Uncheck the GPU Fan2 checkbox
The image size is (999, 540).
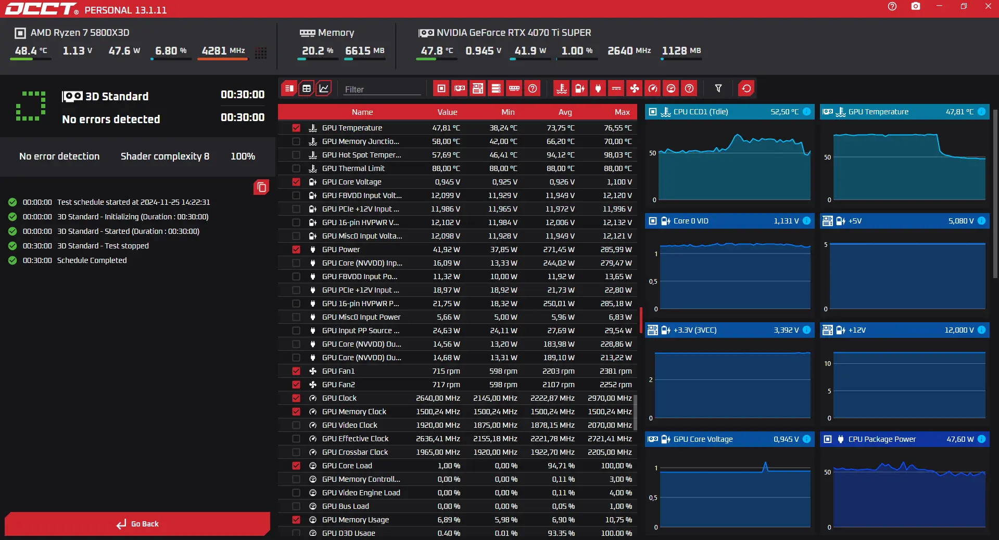point(296,385)
